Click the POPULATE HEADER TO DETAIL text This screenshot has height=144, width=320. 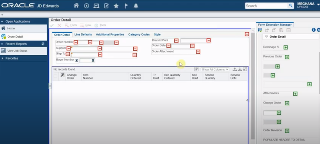[284, 140]
